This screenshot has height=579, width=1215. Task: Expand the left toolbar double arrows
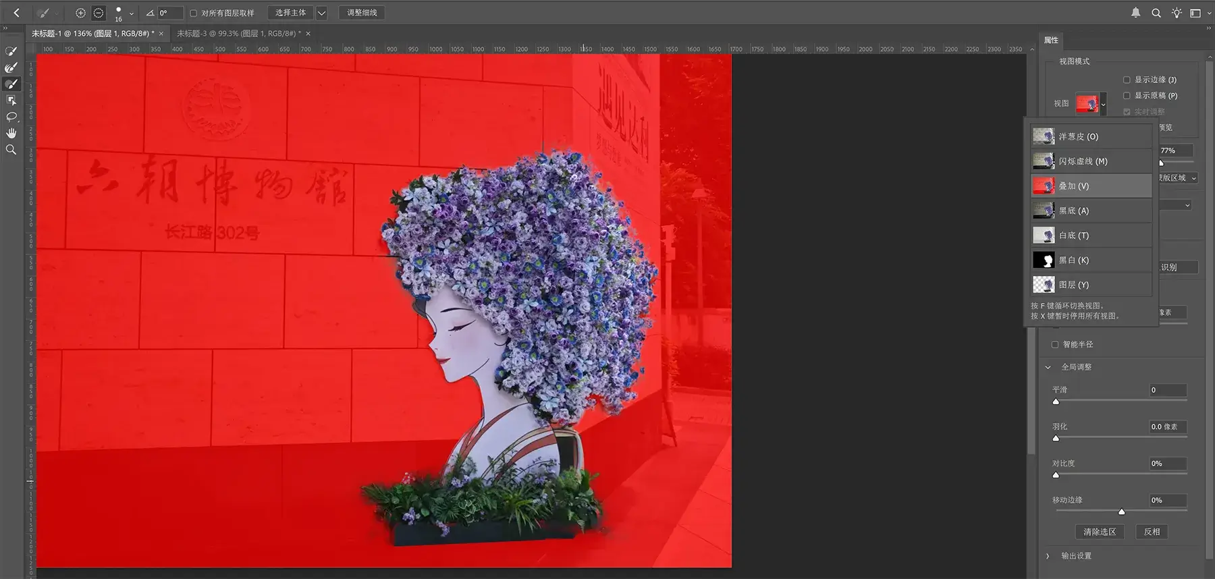click(5, 28)
